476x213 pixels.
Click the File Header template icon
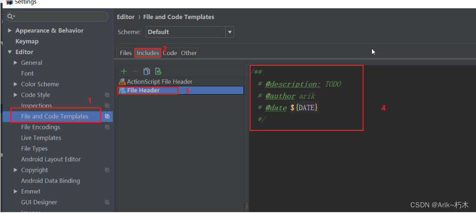[x=122, y=90]
